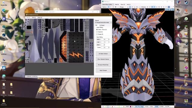Click the Re-import Model Data button
This screenshot has height=108, width=192.
tap(103, 65)
